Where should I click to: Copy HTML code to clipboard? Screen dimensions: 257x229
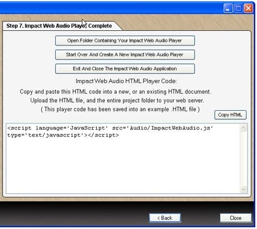(230, 115)
